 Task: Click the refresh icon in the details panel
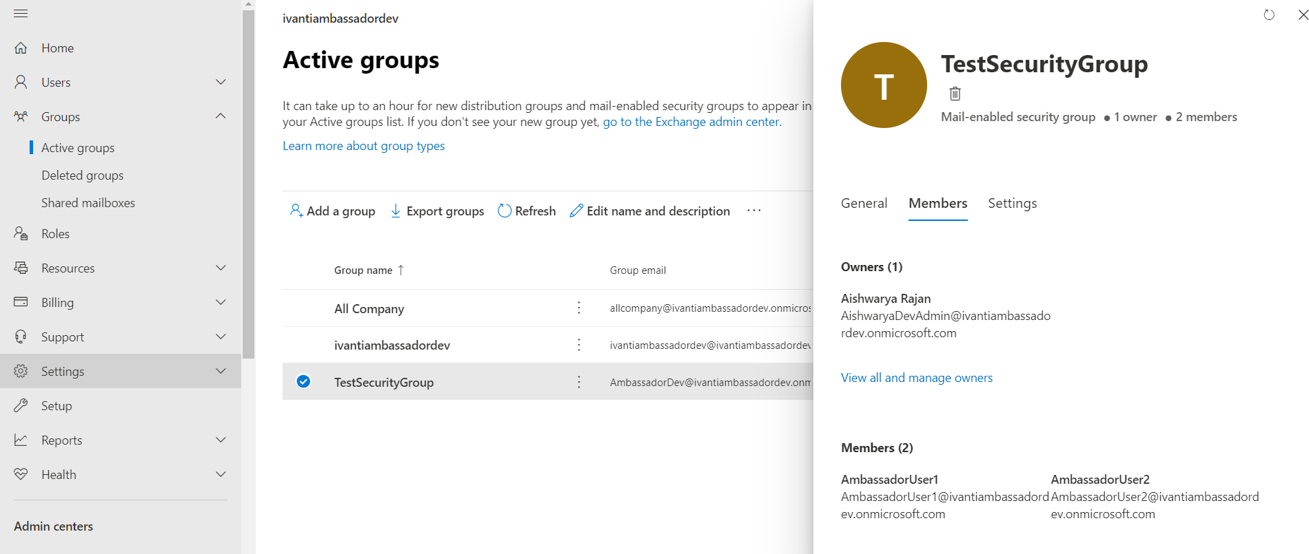click(1269, 14)
